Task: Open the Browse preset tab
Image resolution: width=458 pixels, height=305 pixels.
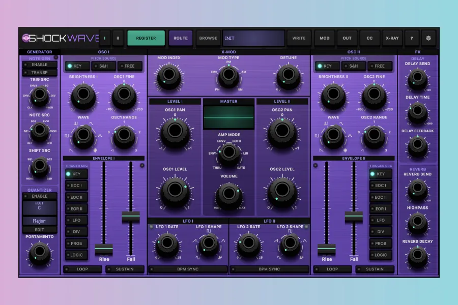Action: (x=208, y=38)
